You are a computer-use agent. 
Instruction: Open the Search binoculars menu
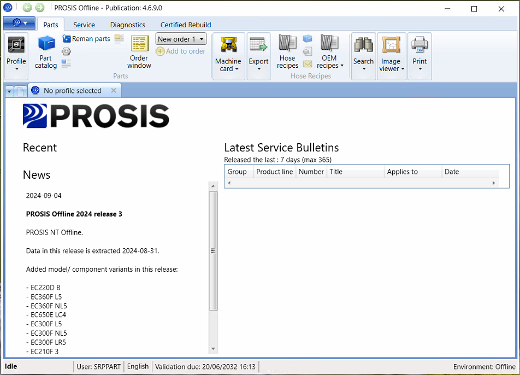pyautogui.click(x=363, y=56)
